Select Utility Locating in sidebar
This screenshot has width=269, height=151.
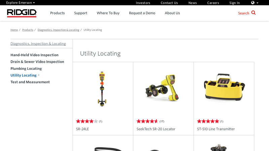(24, 75)
